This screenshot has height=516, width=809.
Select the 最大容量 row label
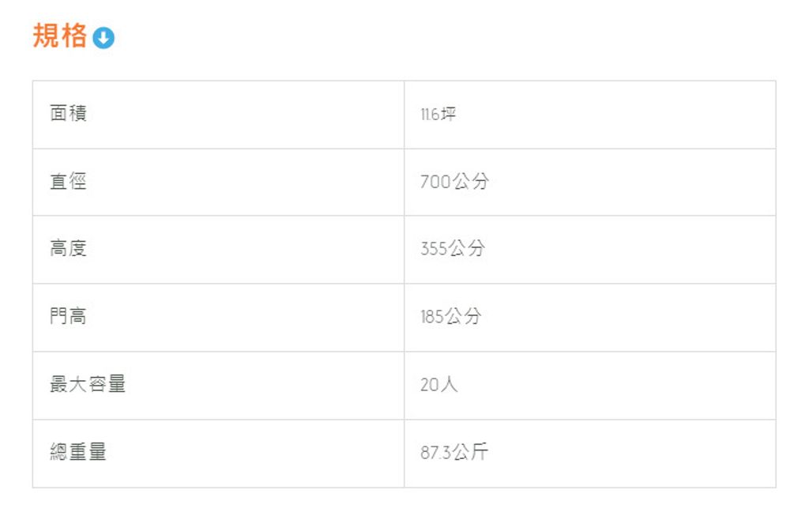click(88, 385)
